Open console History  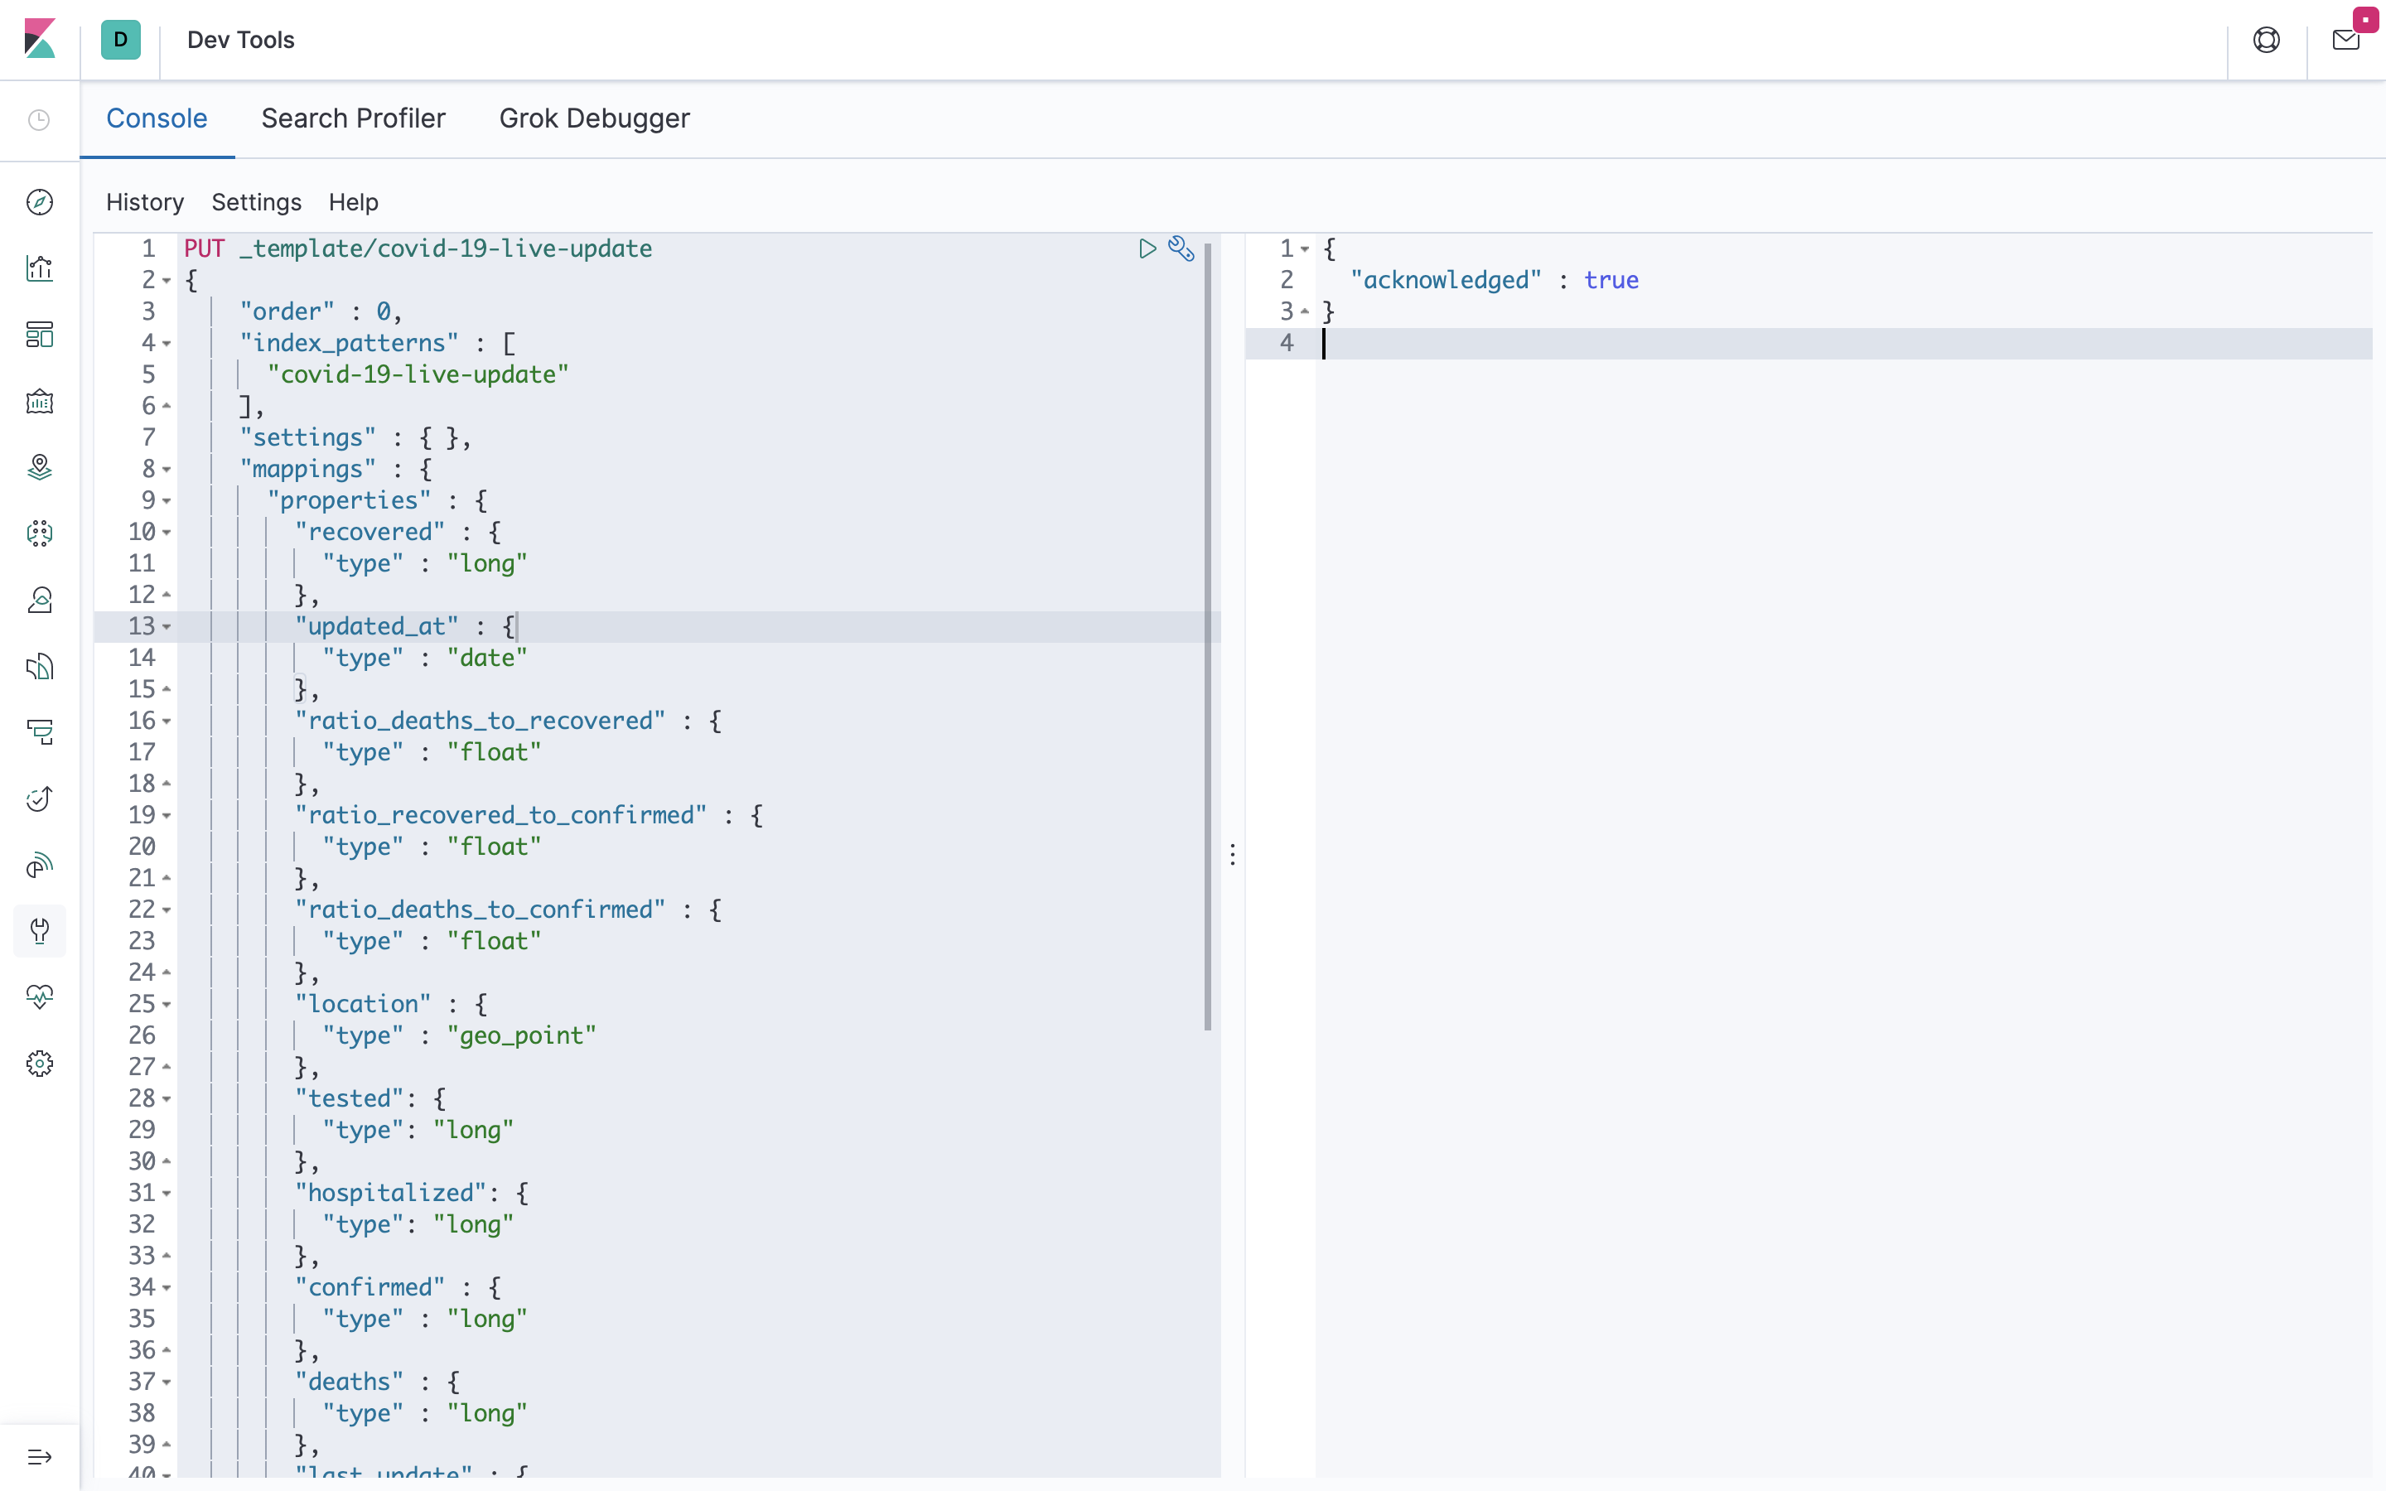tap(145, 202)
